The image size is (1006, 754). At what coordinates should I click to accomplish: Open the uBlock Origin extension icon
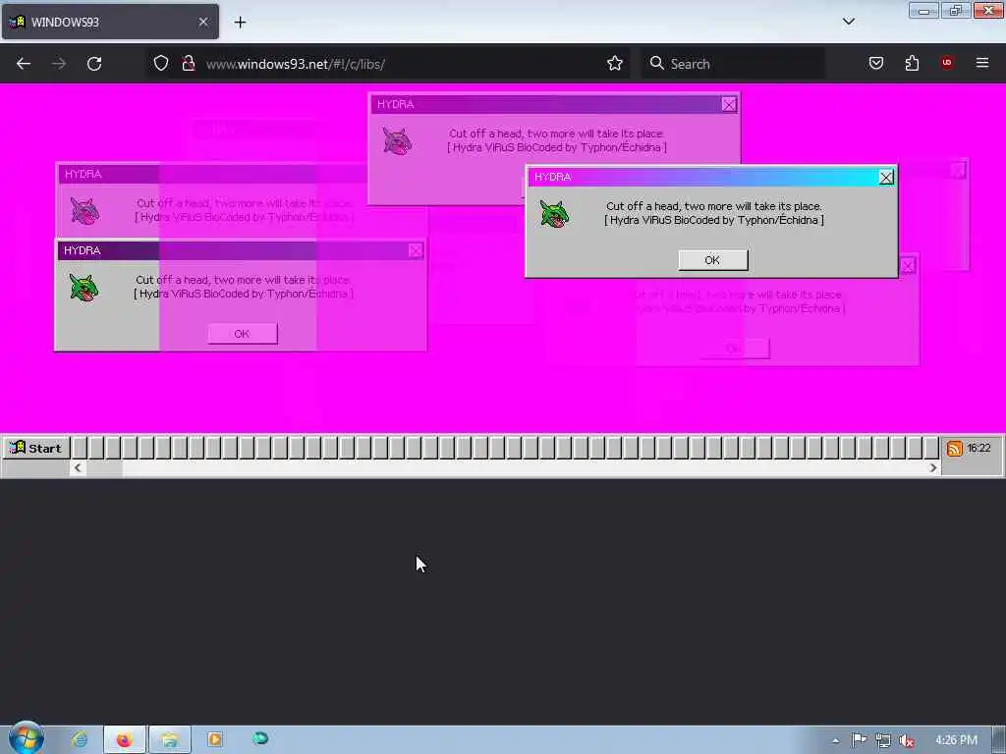[x=947, y=63]
